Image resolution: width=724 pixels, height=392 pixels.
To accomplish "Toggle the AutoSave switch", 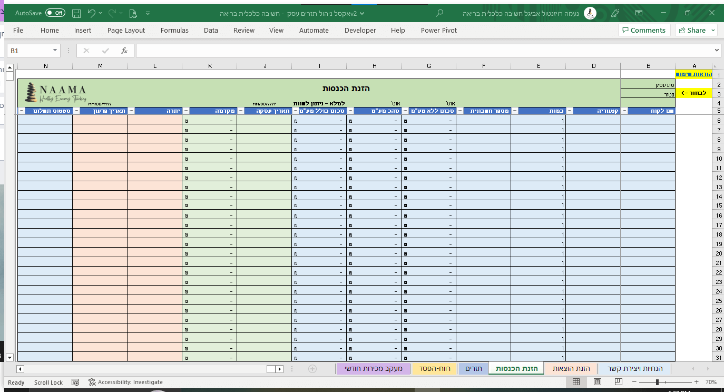I will pyautogui.click(x=55, y=13).
